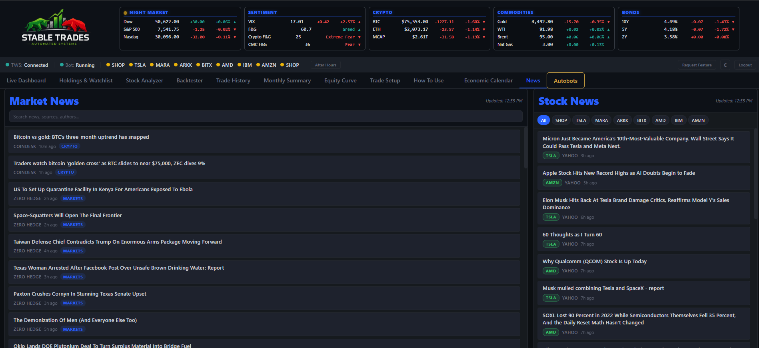Select BITX in the watchlist ticker bar
Viewport: 759px width, 348px height.
[204, 65]
